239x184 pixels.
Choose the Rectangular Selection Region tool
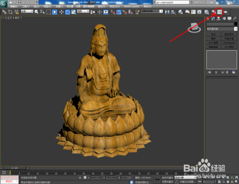point(48,12)
